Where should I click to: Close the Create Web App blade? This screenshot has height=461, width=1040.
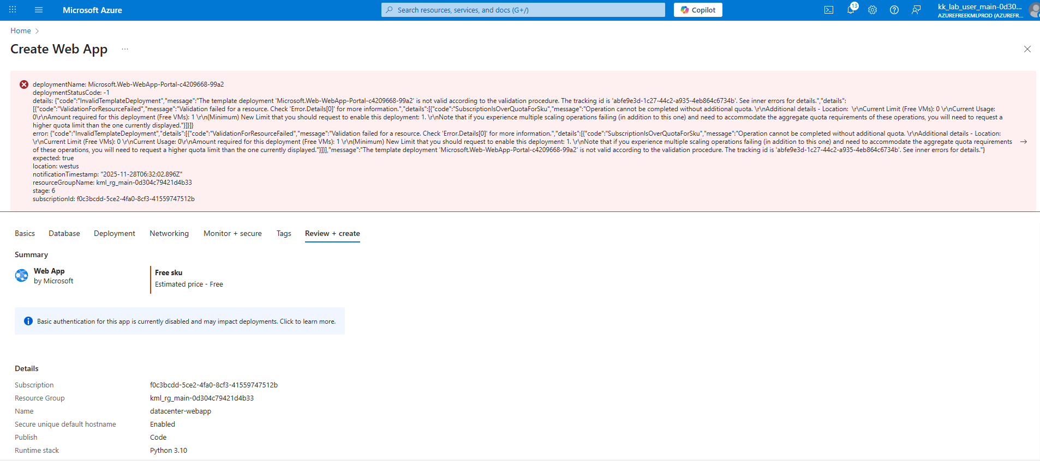pyautogui.click(x=1027, y=49)
